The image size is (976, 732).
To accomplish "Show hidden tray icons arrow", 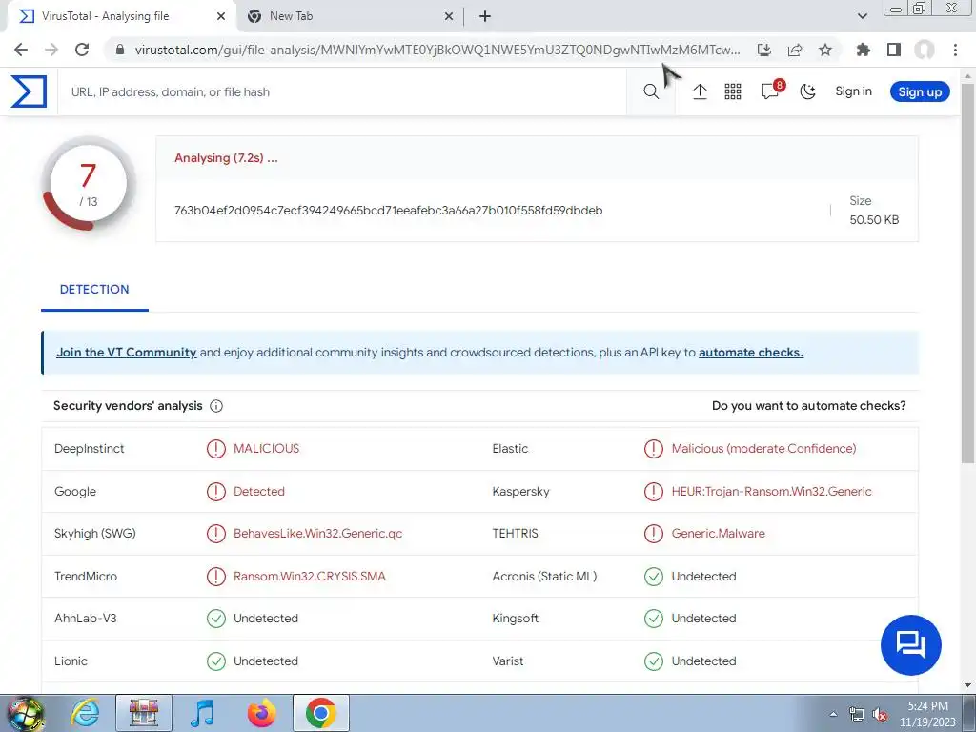I will [833, 715].
